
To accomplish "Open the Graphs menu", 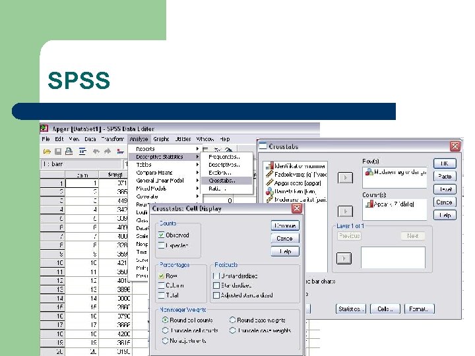I will [161, 139].
